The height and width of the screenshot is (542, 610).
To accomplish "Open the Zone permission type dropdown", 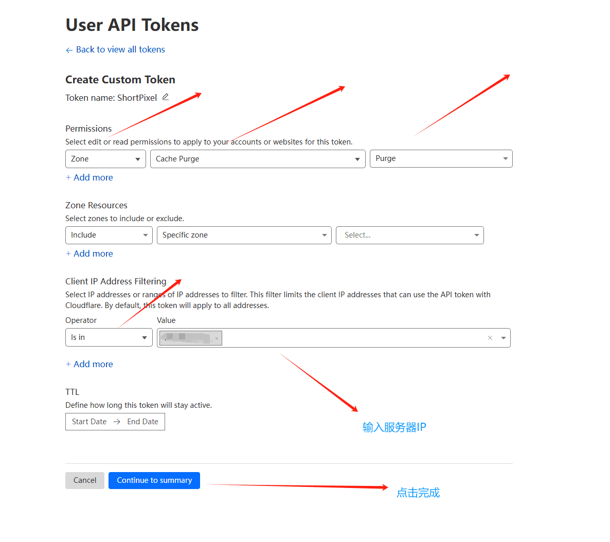I will (105, 159).
